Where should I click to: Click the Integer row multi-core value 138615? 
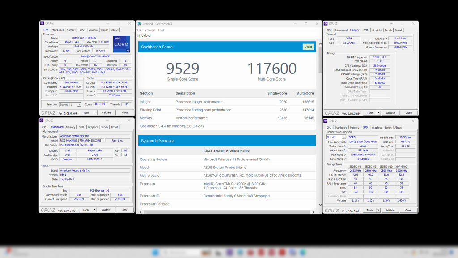[309, 102]
